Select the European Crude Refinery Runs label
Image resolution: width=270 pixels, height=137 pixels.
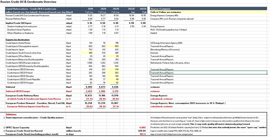point(22,96)
